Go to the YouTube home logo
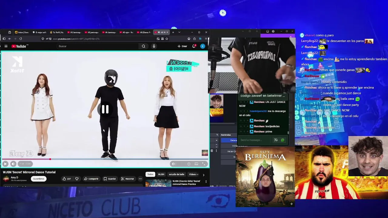The height and width of the screenshot is (218, 388). click(19, 46)
